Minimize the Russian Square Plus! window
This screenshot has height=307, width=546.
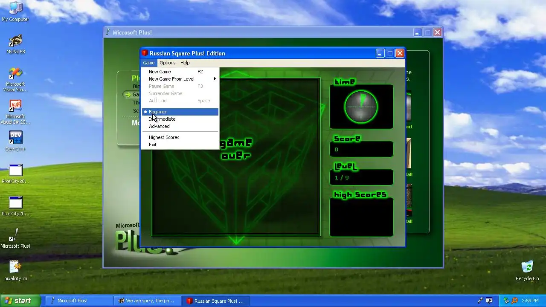click(x=380, y=53)
